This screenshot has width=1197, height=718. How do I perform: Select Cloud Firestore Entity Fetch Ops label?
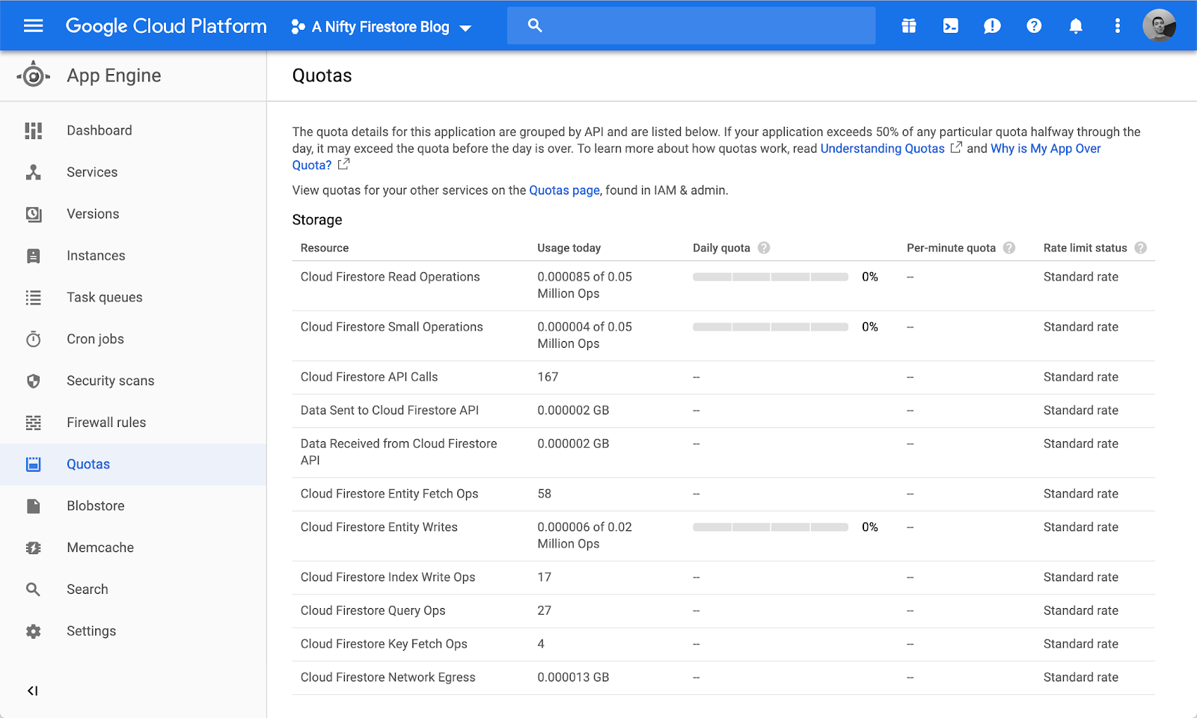tap(389, 494)
